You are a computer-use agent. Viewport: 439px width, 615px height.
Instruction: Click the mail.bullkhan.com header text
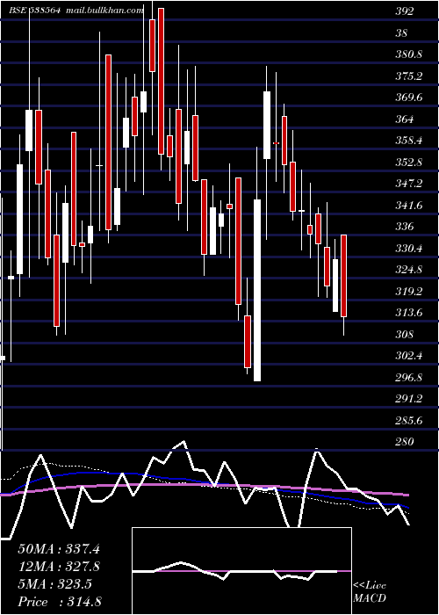coord(103,11)
